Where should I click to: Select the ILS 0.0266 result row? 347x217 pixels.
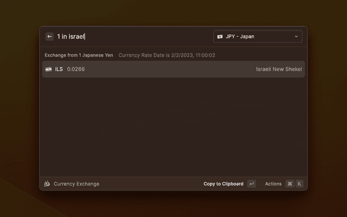coord(173,69)
